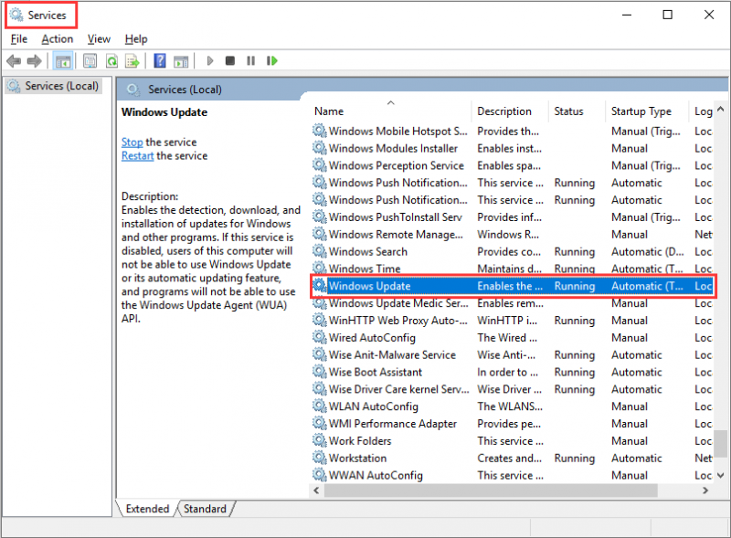Click gear icon of Workstation service row
This screenshot has height=538, width=731.
click(319, 458)
